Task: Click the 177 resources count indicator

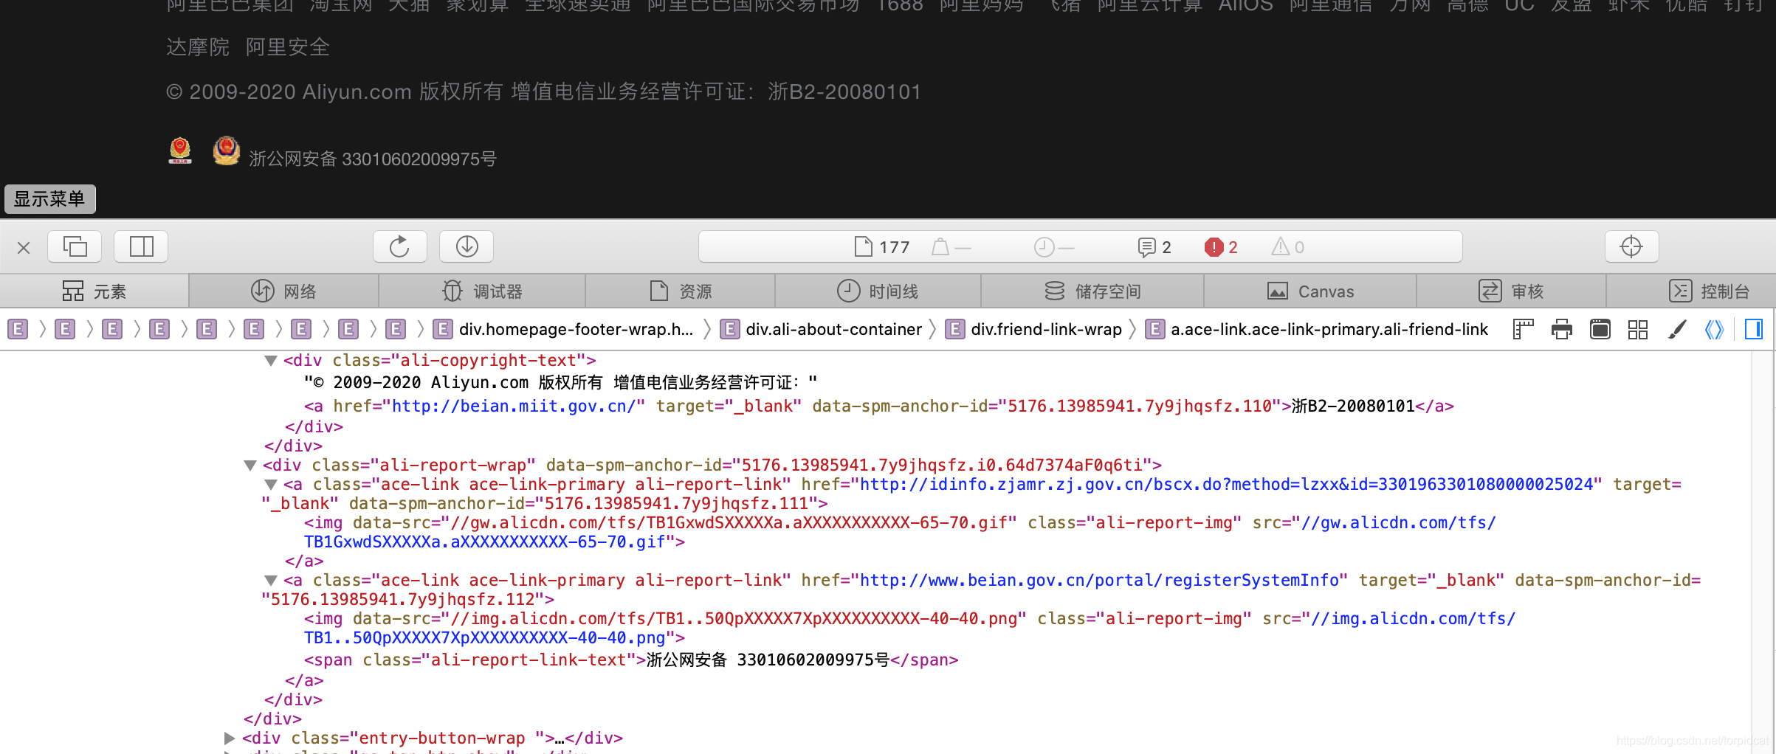Action: click(x=882, y=247)
